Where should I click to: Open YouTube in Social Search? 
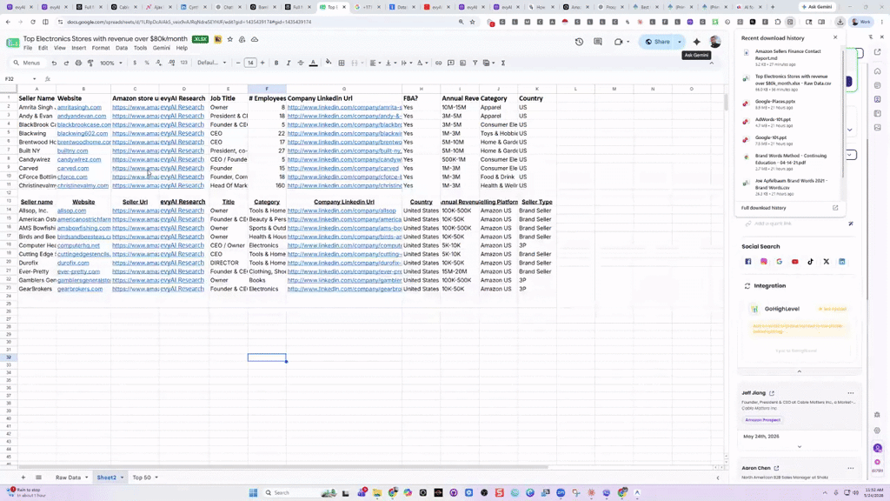pyautogui.click(x=795, y=262)
